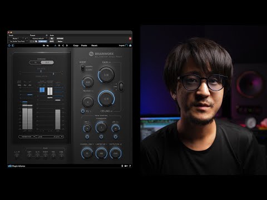This screenshot has width=267, height=200.
Task: Open the key license icon
Action: click(x=126, y=166)
